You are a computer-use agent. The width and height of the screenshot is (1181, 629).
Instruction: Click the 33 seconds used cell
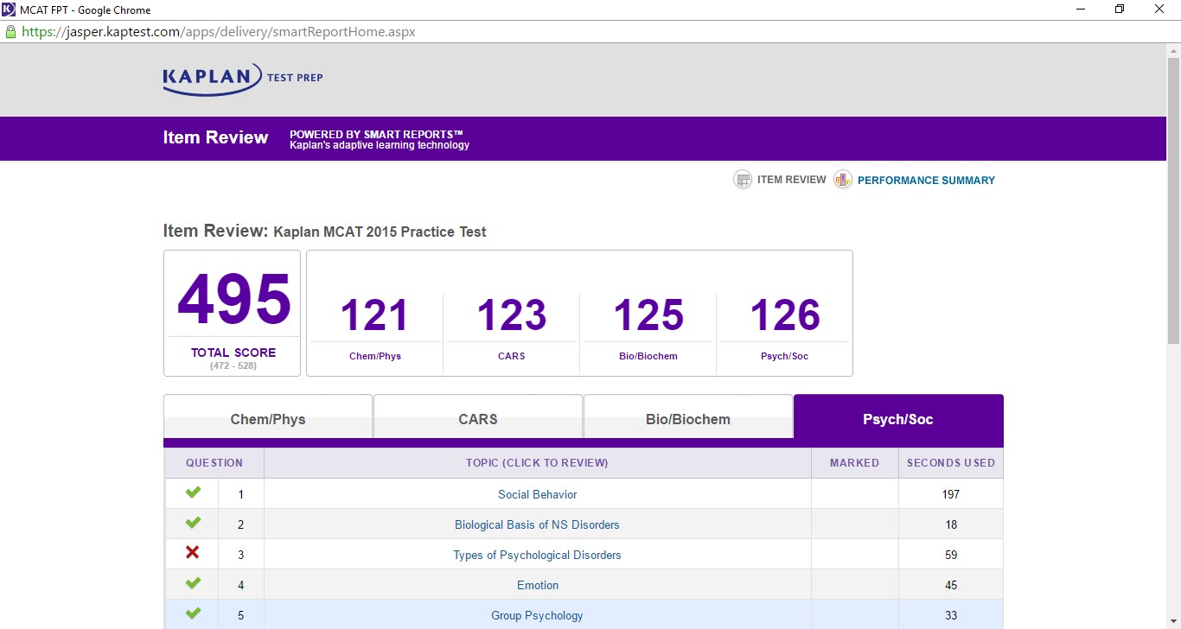(x=951, y=615)
